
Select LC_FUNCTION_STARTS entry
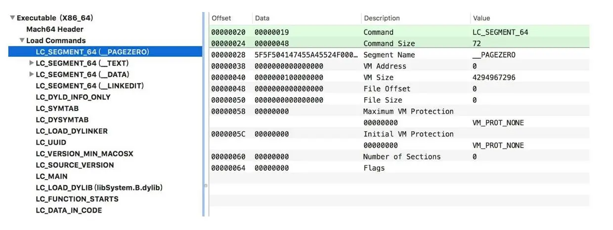(x=77, y=199)
